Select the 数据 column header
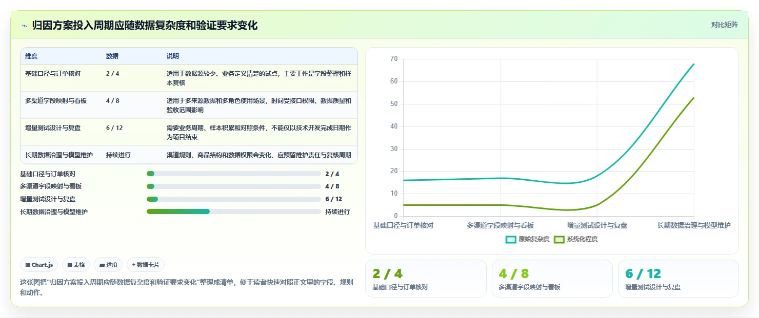Viewport: 759px width, 318px height. 112,56
